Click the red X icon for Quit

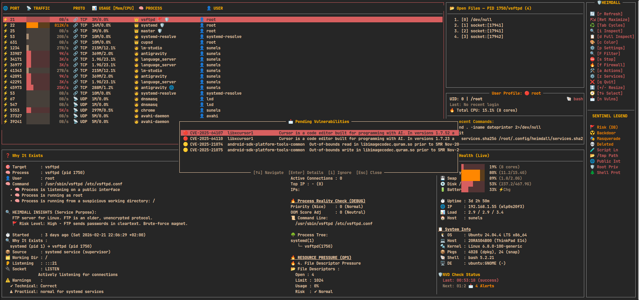(592, 82)
